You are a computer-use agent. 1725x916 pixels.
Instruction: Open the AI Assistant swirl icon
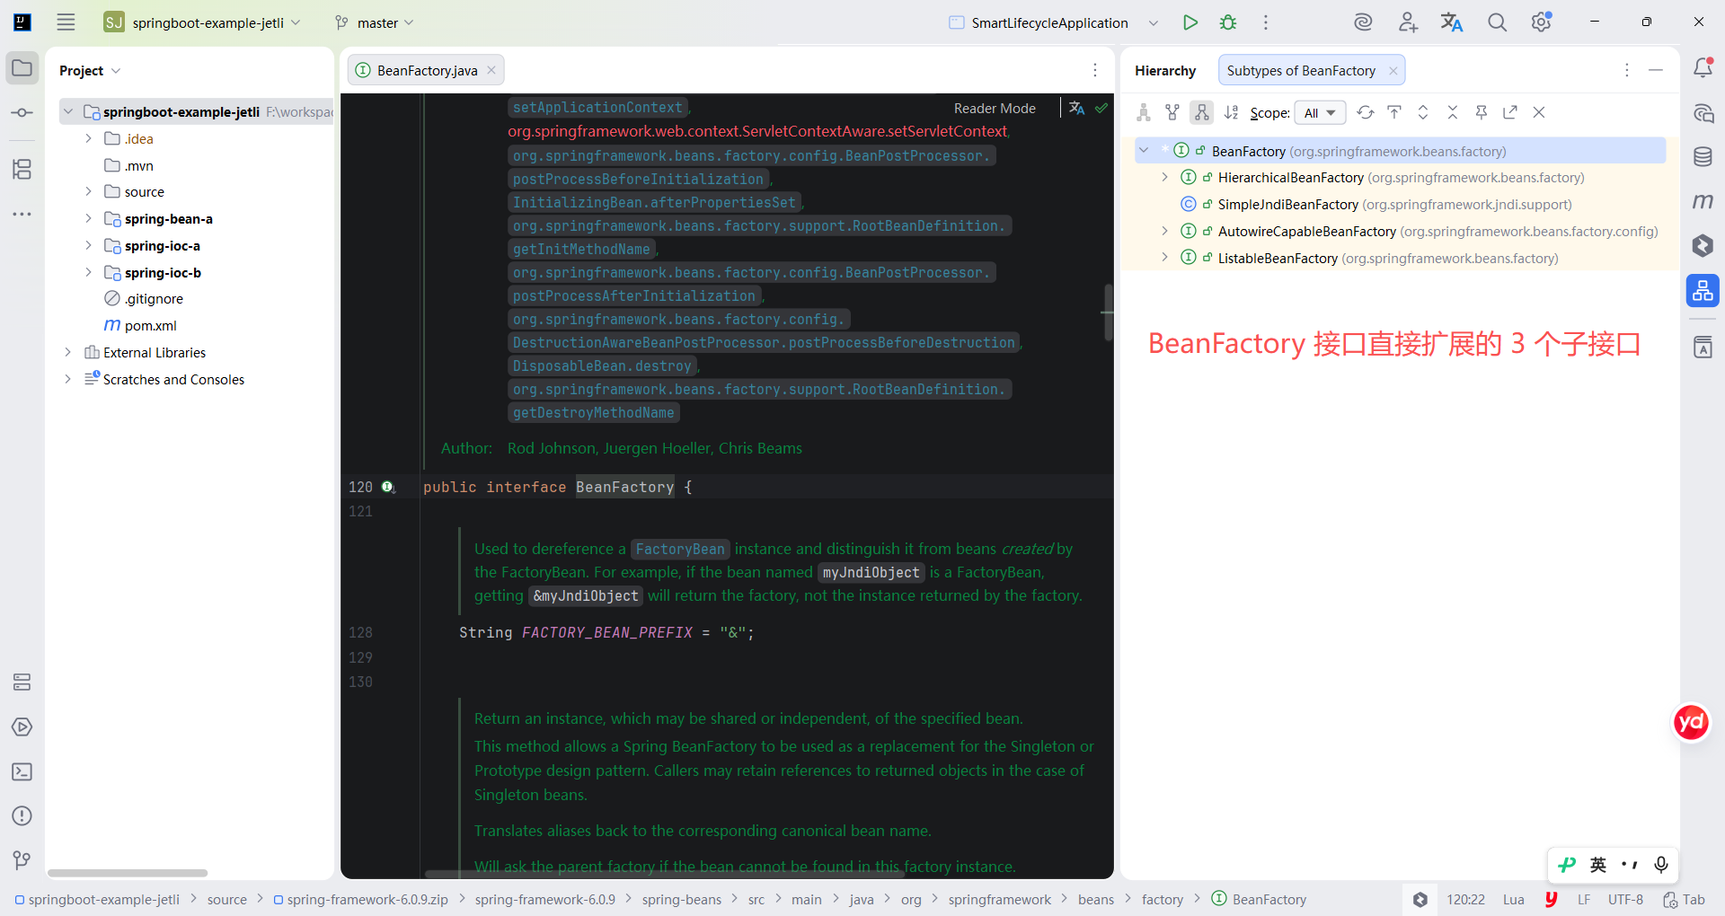(1363, 22)
